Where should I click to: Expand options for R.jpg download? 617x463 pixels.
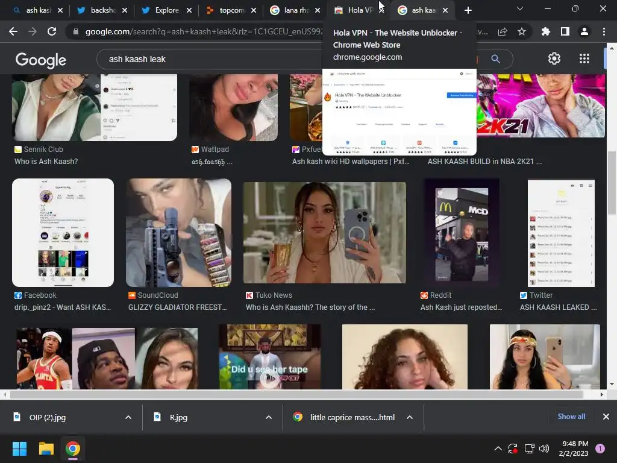pyautogui.click(x=269, y=417)
